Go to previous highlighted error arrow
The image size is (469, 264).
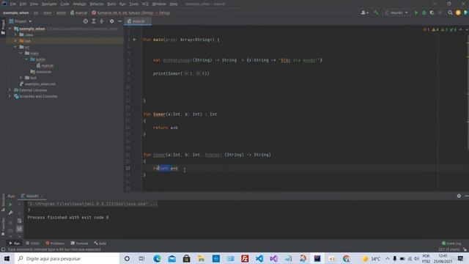(461, 29)
